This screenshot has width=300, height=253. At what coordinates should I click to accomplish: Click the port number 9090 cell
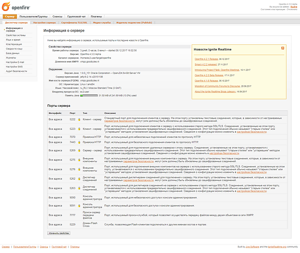(72, 198)
